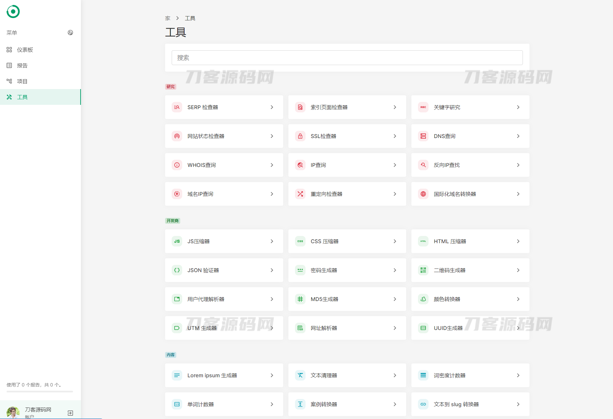Click the 颜色转换器 palette icon

(423, 299)
